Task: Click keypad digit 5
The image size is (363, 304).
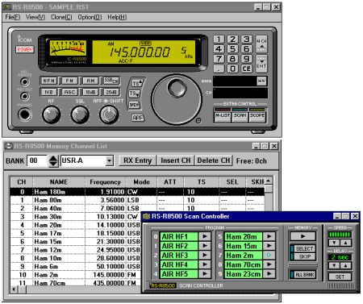Action: (x=232, y=49)
